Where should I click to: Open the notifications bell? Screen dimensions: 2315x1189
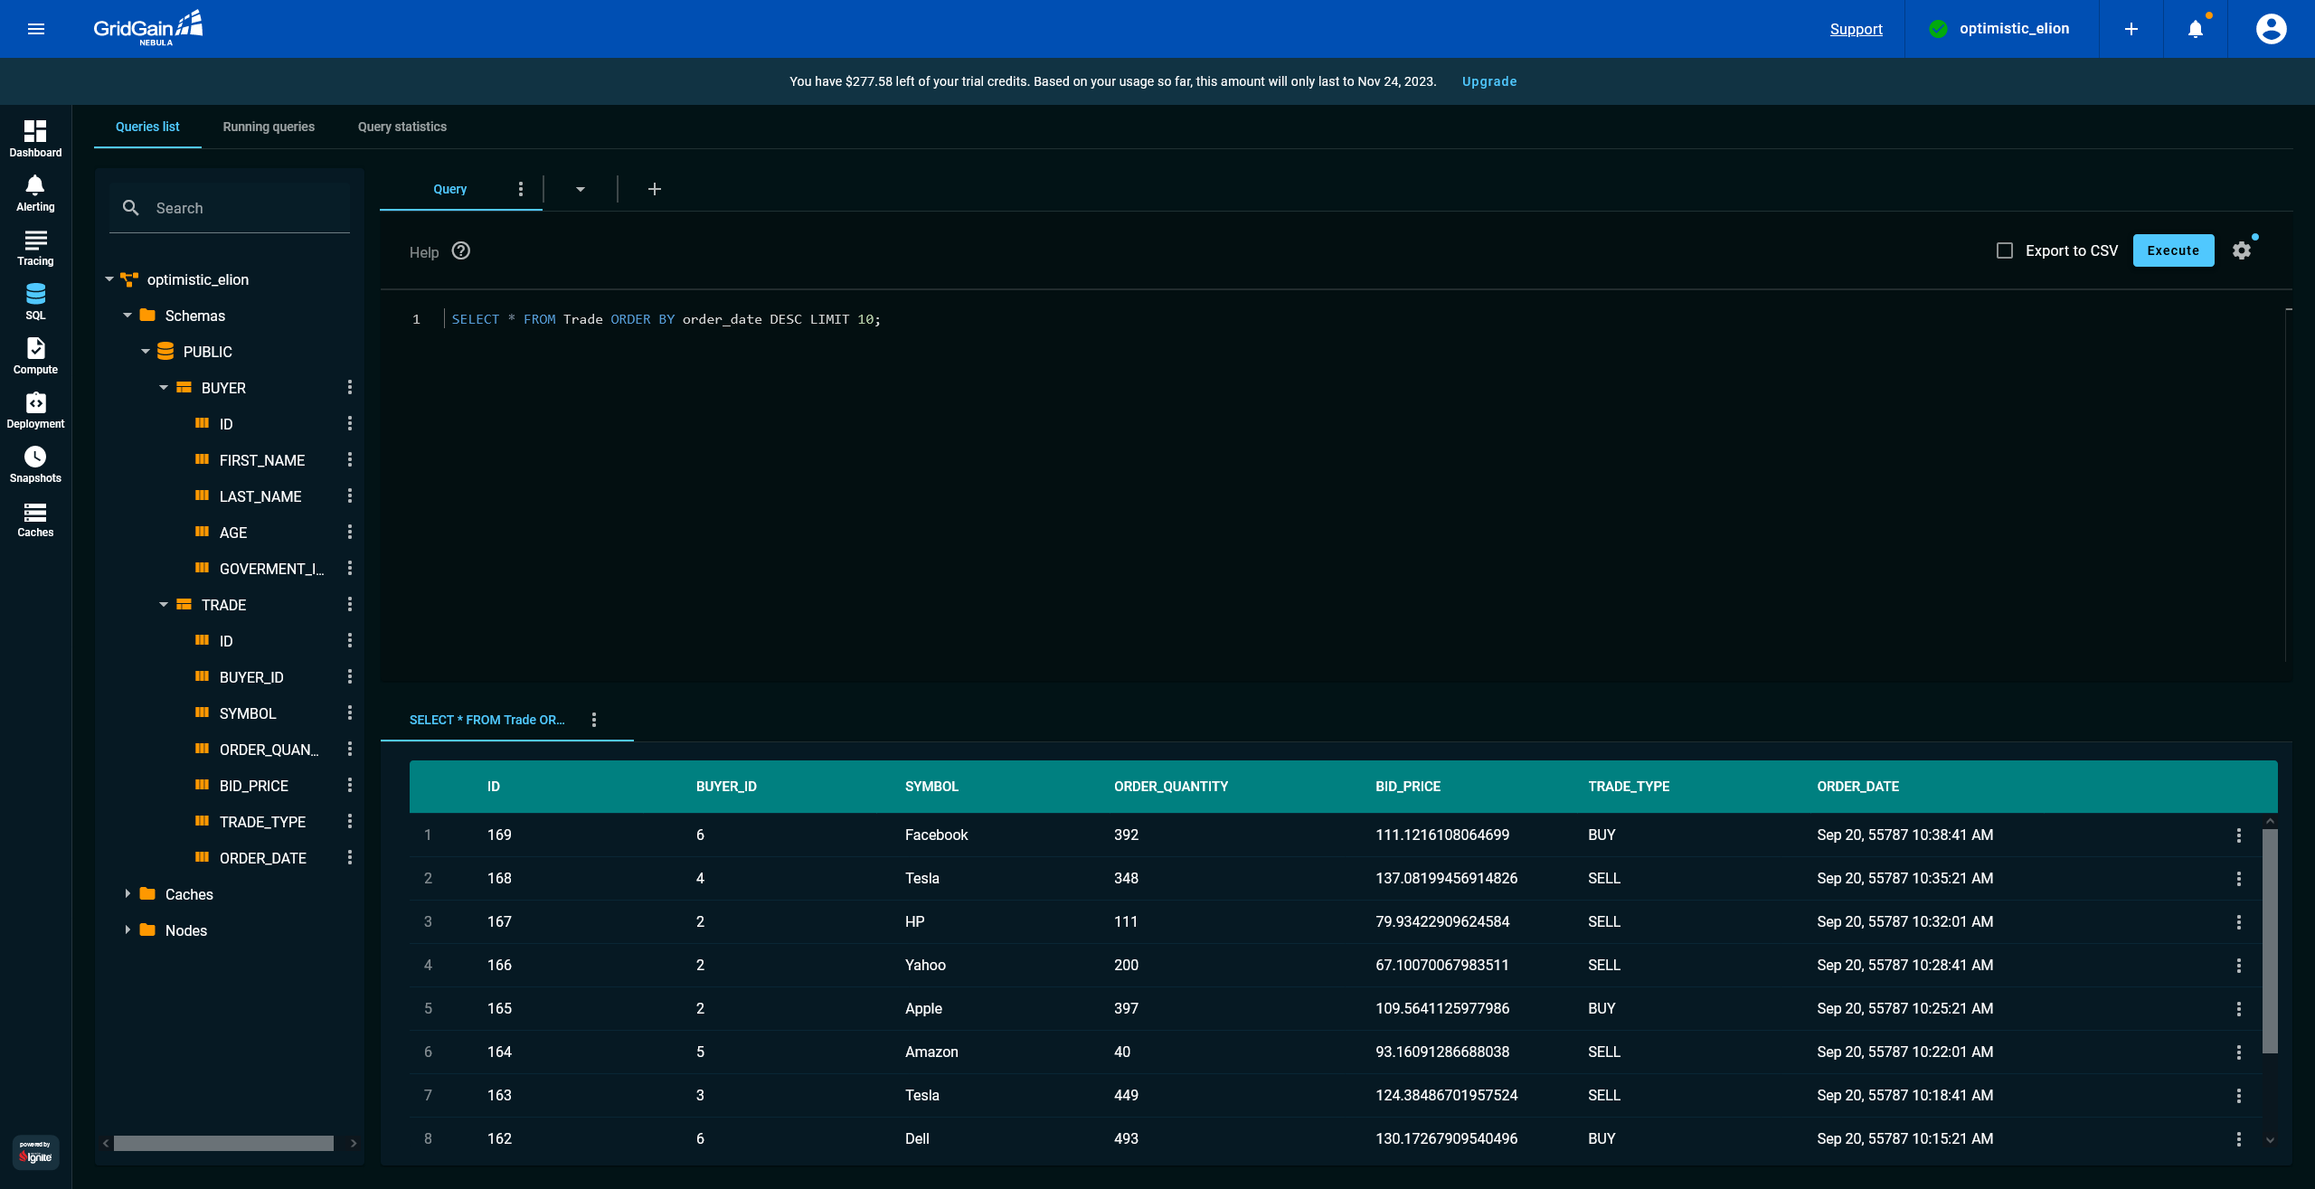pyautogui.click(x=2196, y=29)
